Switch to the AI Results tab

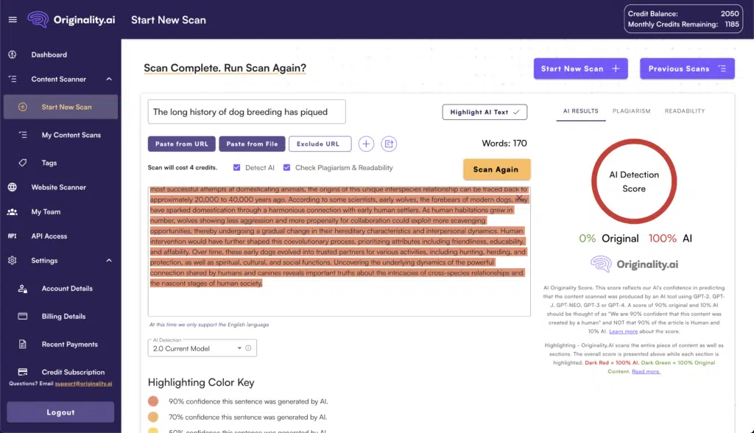[x=581, y=111]
